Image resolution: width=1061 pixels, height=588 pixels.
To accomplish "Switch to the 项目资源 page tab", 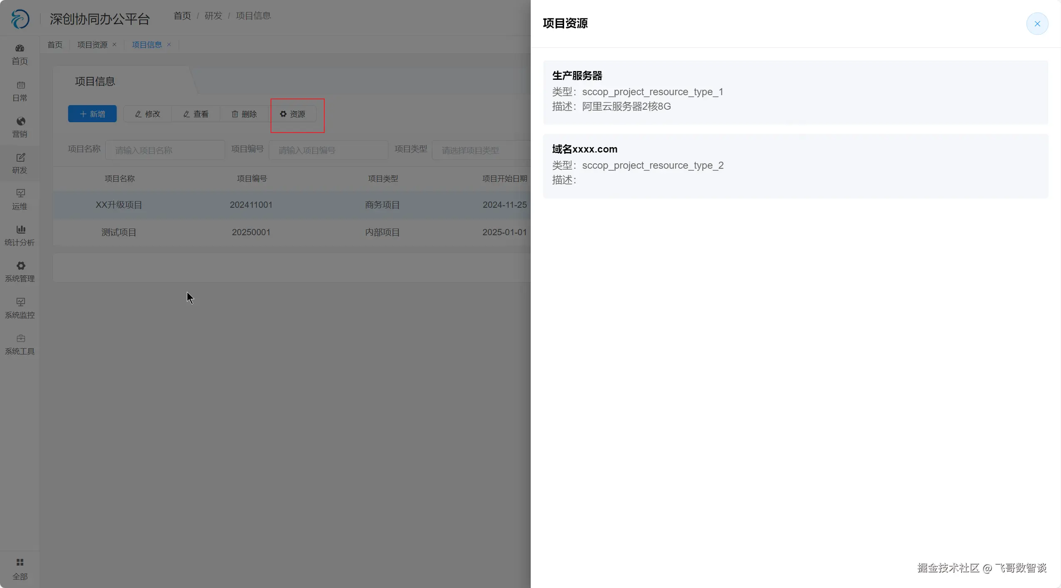I will tap(92, 44).
